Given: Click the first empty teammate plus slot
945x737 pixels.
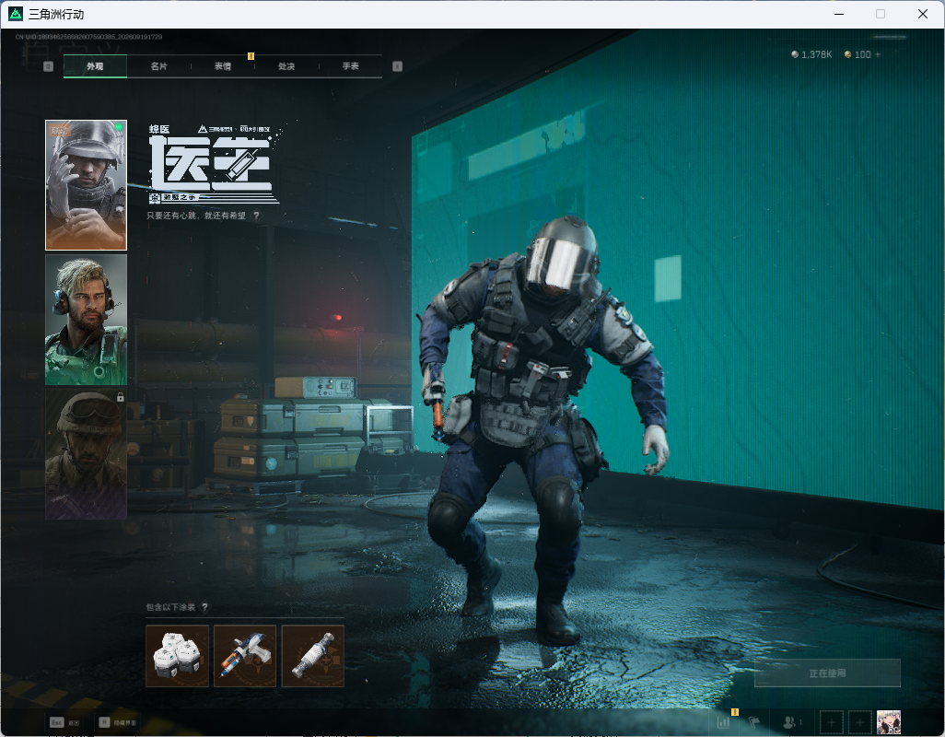Looking at the screenshot, I should (x=831, y=722).
